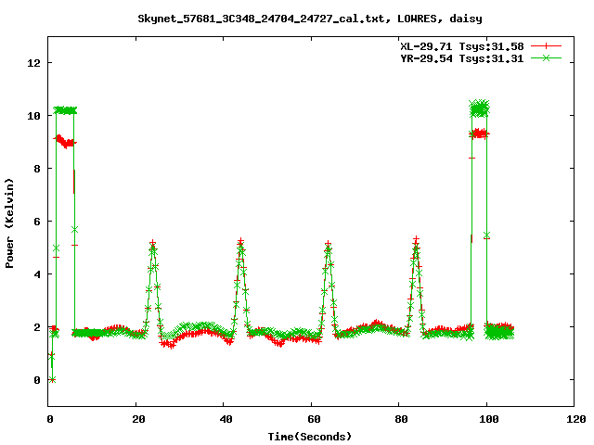
Task: Click the x-axis tick label 120
Action: click(x=576, y=419)
